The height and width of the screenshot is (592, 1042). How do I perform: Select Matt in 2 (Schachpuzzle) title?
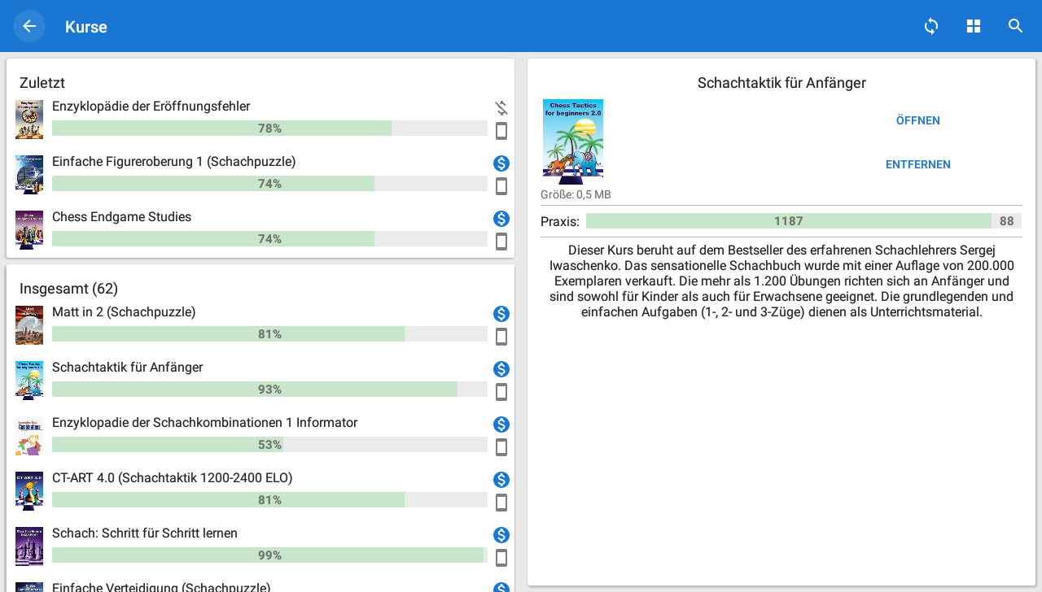(124, 312)
